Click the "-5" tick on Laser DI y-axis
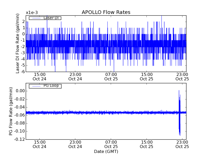207x155 pixels. (23, 65)
